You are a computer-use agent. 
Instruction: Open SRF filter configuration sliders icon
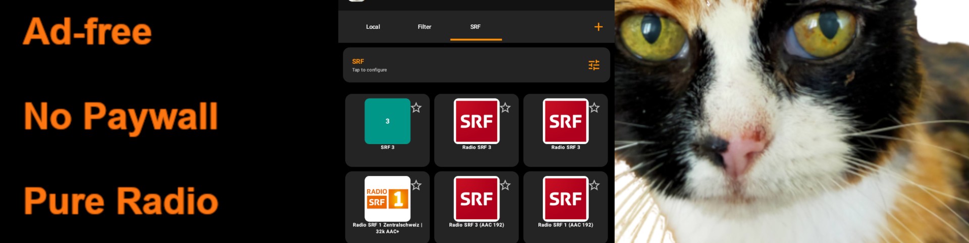coord(594,65)
